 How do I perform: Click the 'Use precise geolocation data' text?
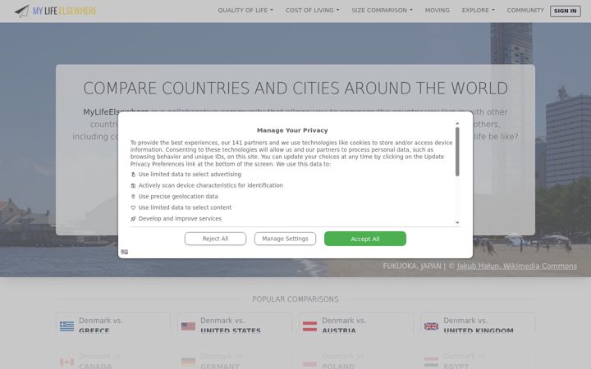coord(178,197)
